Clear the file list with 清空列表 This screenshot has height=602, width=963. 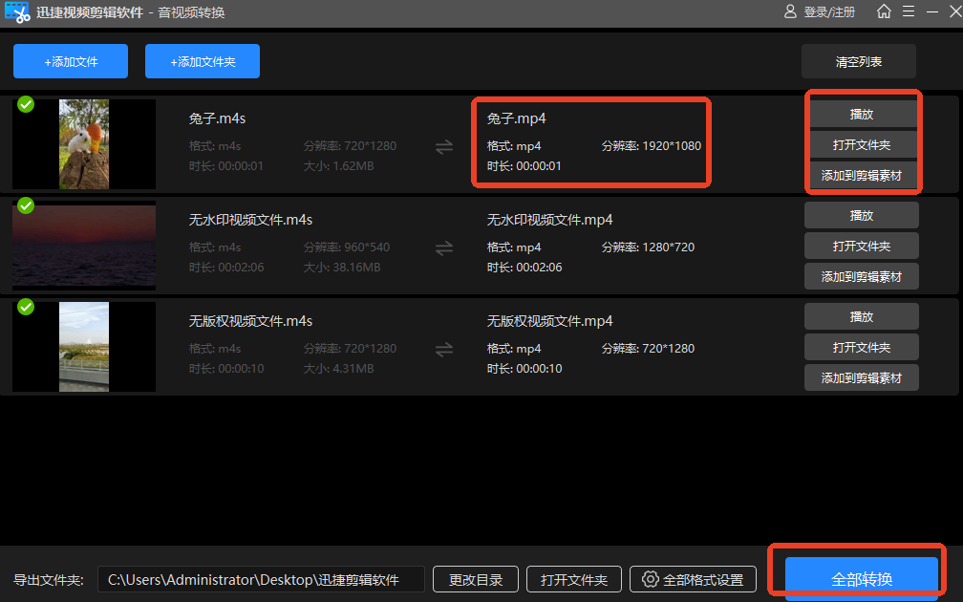857,60
